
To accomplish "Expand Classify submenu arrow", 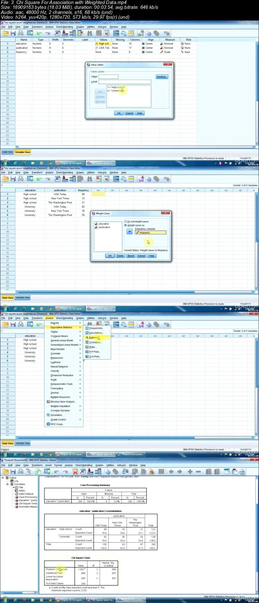I will click(x=80, y=371).
